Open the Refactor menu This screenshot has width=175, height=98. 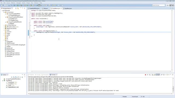[x=13, y=3]
